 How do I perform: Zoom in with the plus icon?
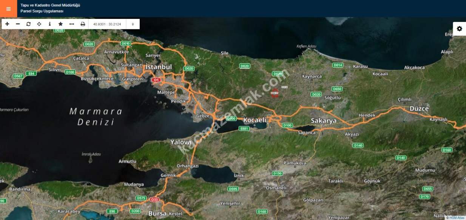[7, 24]
